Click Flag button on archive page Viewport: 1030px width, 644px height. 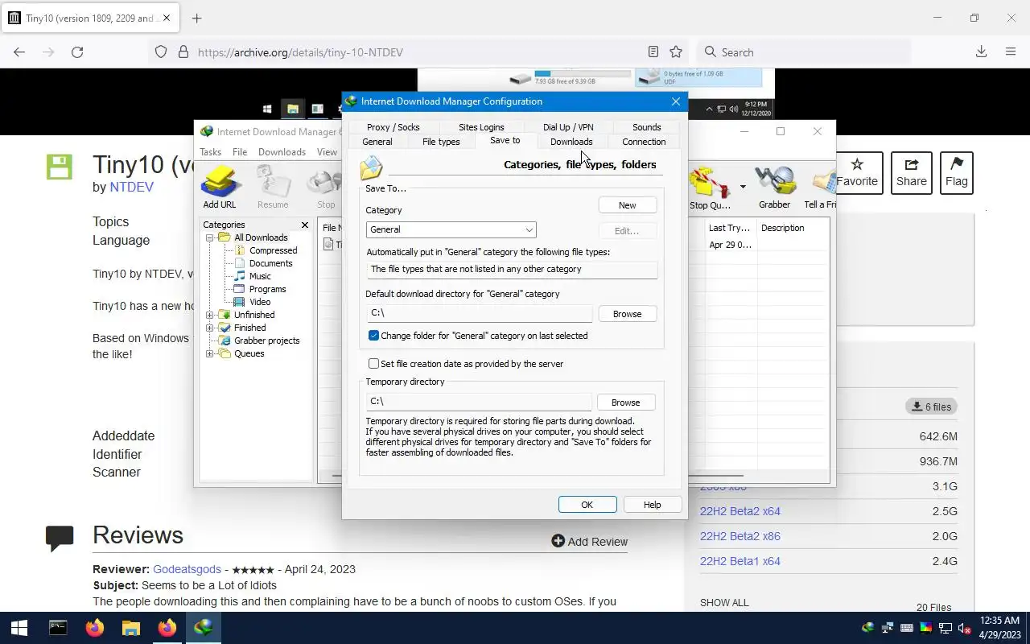pos(957,173)
